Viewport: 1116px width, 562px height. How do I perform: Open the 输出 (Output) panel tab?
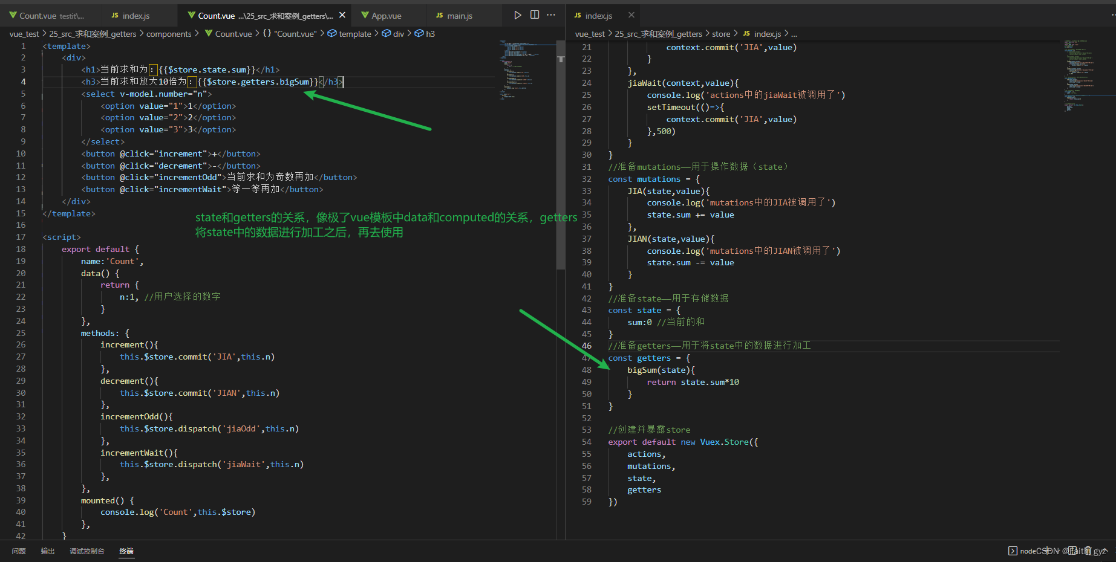48,551
